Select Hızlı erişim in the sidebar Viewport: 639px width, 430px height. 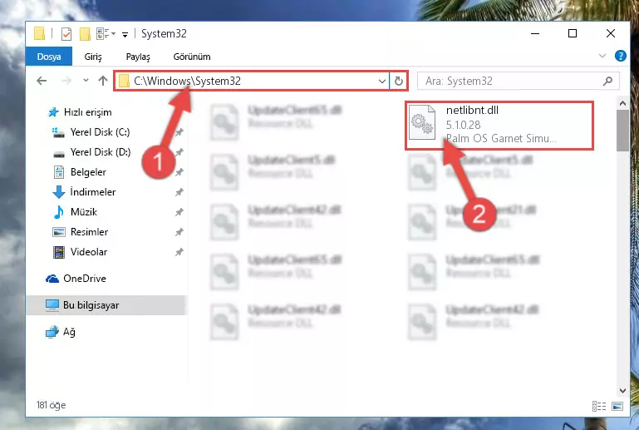click(x=87, y=112)
